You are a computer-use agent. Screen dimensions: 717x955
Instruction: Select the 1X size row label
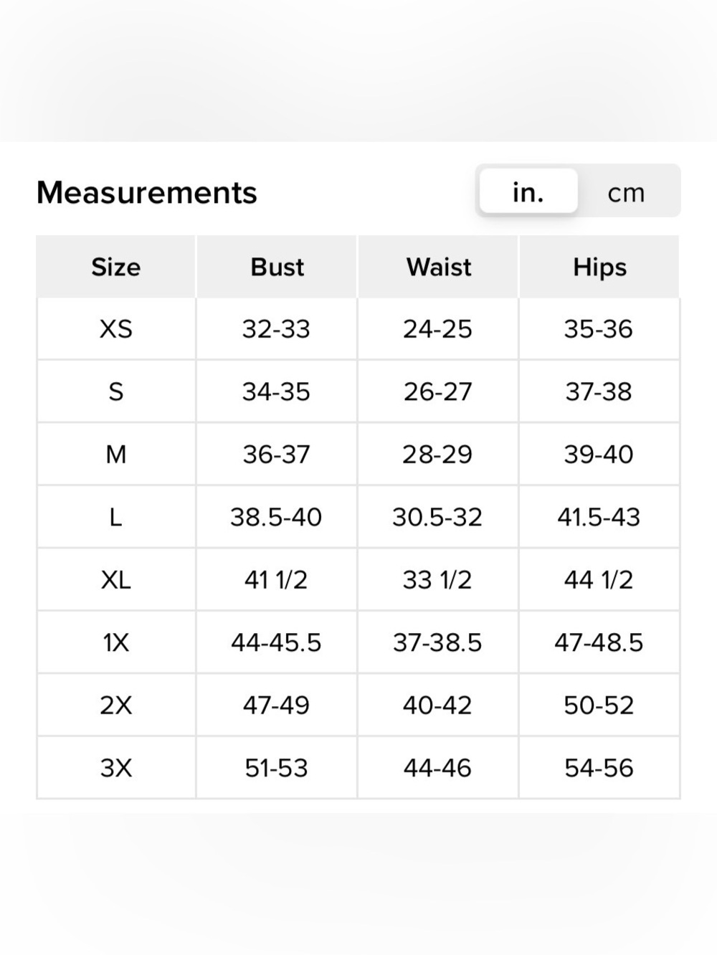click(116, 642)
